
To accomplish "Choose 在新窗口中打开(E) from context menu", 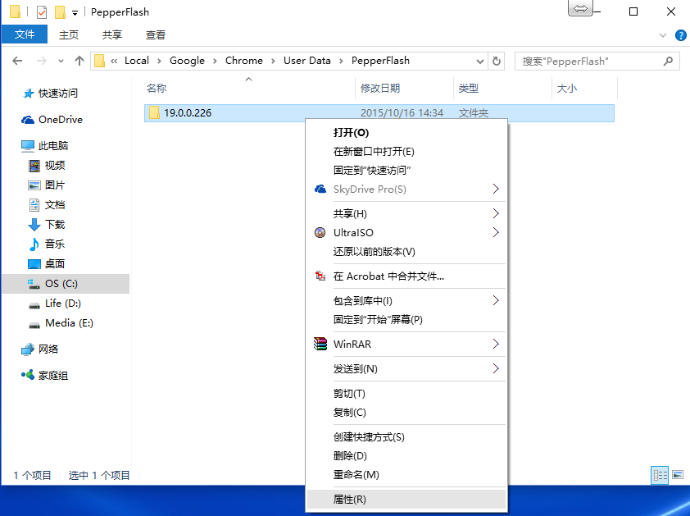I will pyautogui.click(x=406, y=152).
